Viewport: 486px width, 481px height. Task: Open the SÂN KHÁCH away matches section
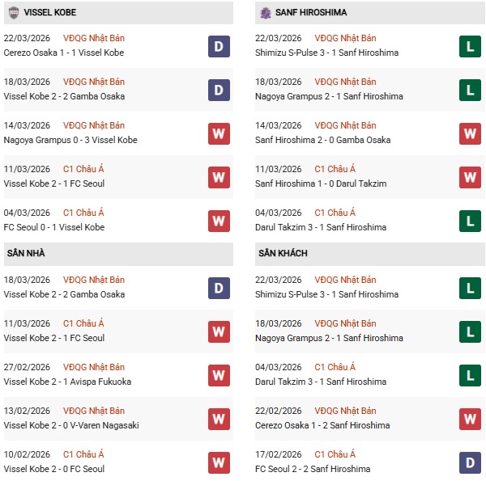pyautogui.click(x=283, y=253)
